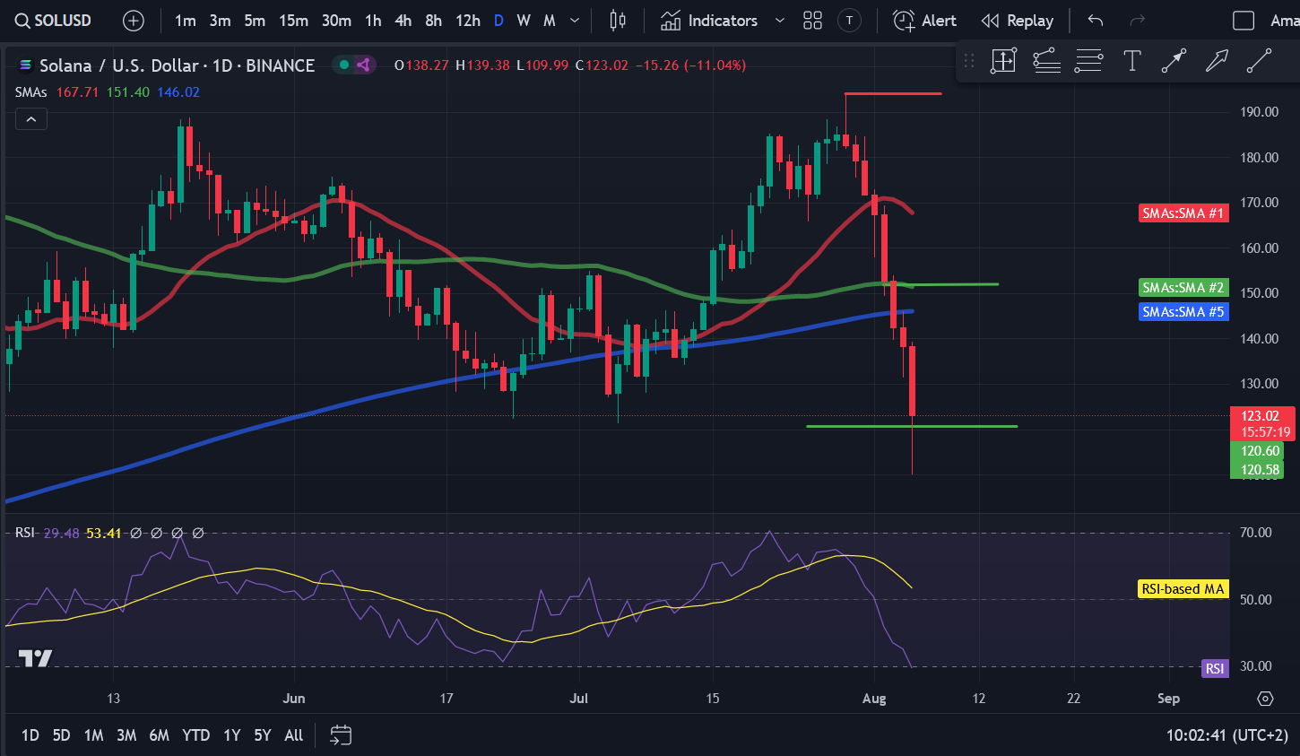The width and height of the screenshot is (1300, 756).
Task: Select the measure tool in the drawing toolbar
Action: pos(1003,61)
